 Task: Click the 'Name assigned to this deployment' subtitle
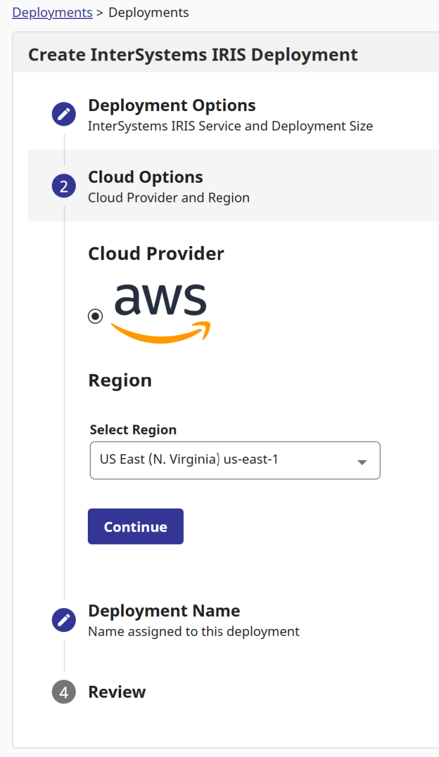193,631
